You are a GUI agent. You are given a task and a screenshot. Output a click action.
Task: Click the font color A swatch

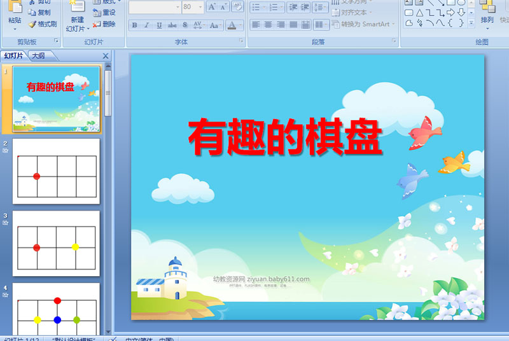point(232,25)
